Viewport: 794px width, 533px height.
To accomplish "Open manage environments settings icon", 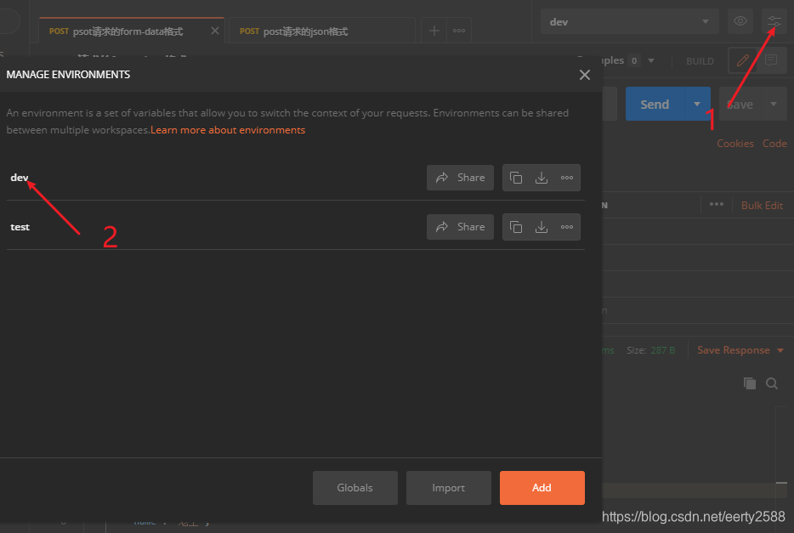I will point(774,21).
